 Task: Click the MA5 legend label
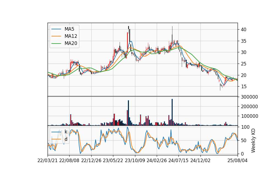[69, 29]
